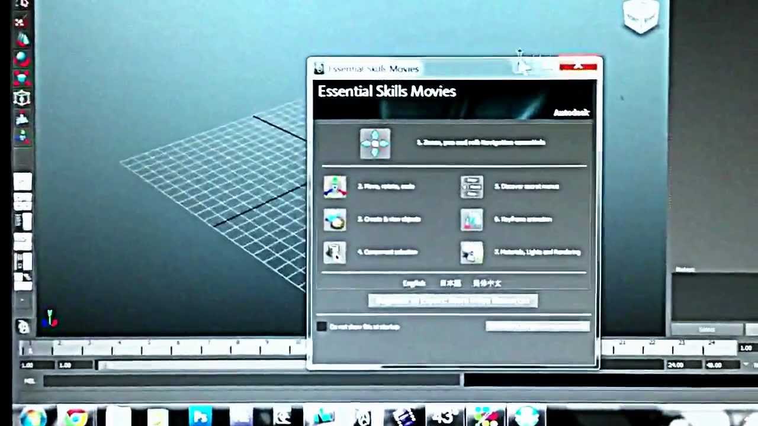The image size is (758, 426).
Task: Switch movie language to English
Action: click(x=414, y=283)
